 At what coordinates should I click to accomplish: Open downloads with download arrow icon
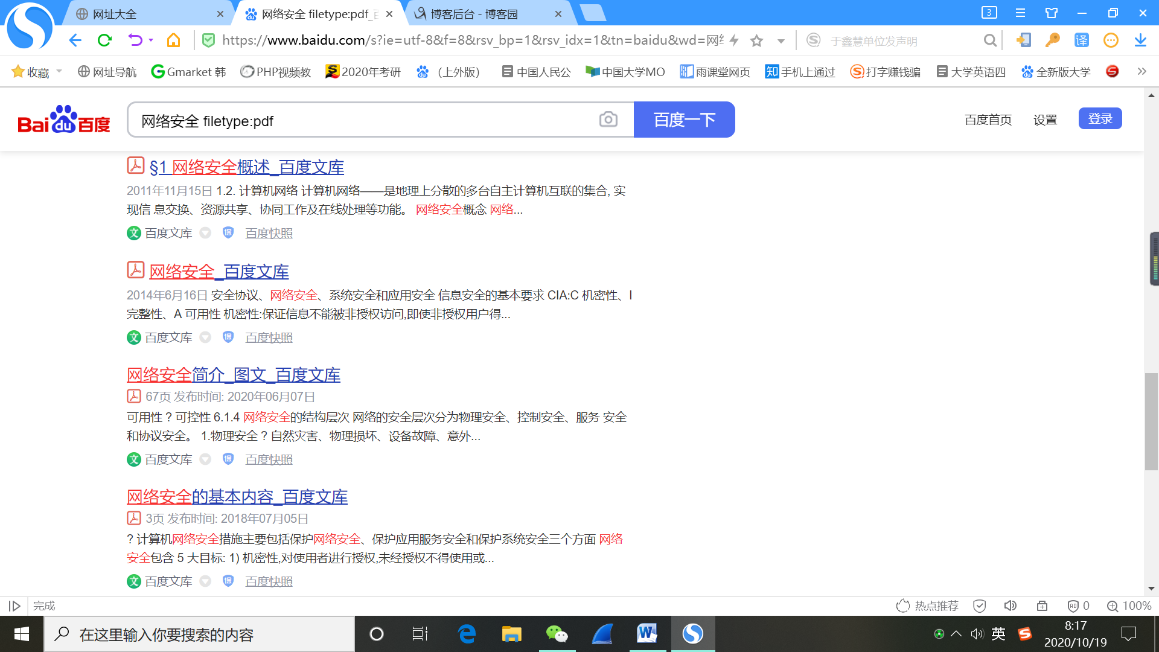pos(1140,40)
